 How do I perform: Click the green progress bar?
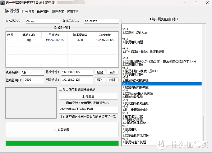(62, 143)
